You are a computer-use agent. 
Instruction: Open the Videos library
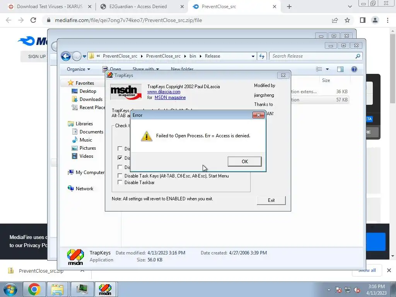[86, 156]
